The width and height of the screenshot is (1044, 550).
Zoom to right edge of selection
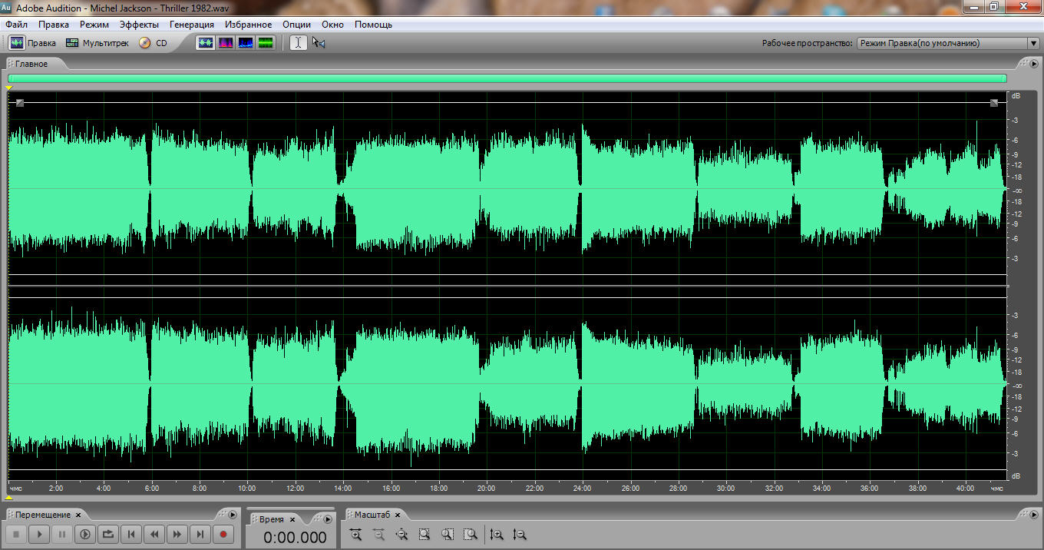click(x=471, y=534)
